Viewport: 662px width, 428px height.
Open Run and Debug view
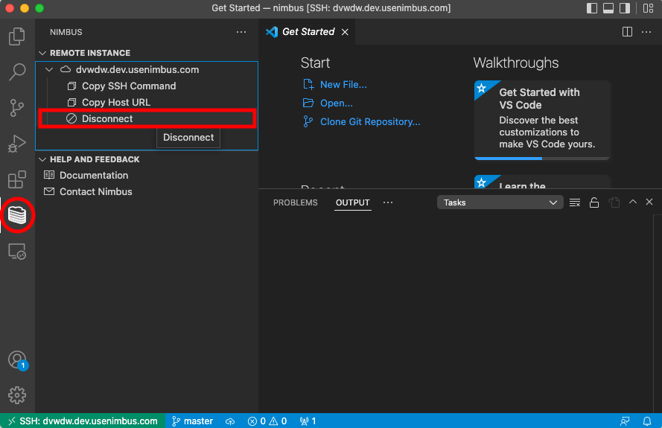(16, 144)
